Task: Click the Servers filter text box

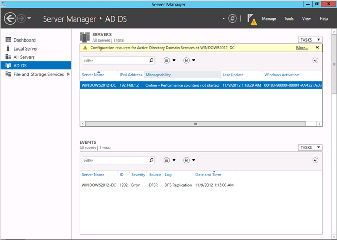Action: point(116,61)
